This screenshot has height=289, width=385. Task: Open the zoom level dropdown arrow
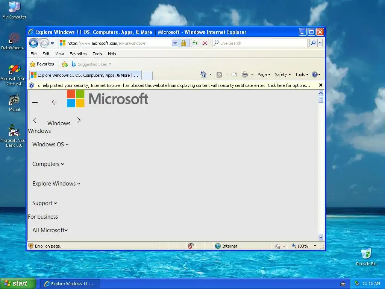[315, 246]
